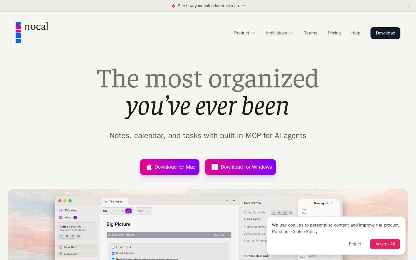The height and width of the screenshot is (260, 416).
Task: Dismiss the top announcement banner
Action: 409,6
